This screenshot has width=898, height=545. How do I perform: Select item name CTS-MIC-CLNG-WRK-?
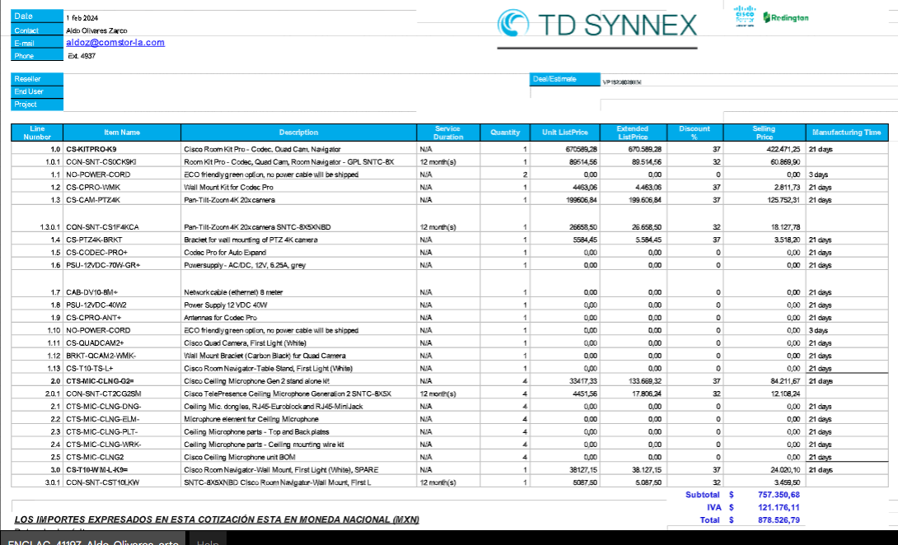click(x=104, y=445)
